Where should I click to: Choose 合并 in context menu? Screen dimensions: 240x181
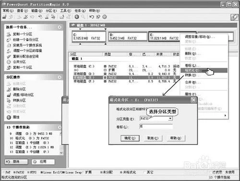pos(204,83)
